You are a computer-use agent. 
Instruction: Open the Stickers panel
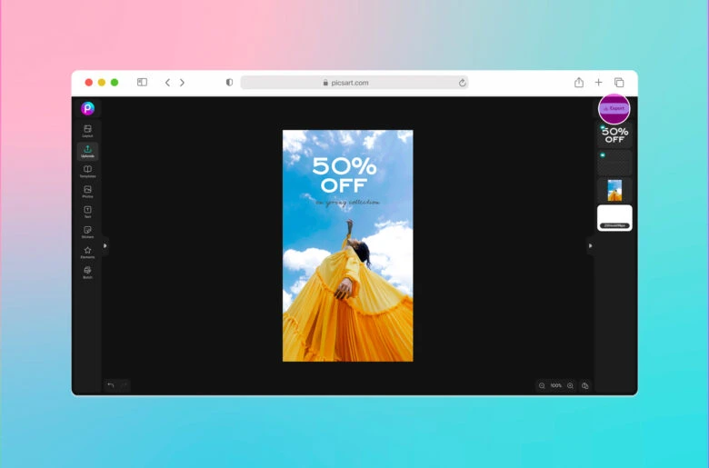[87, 232]
